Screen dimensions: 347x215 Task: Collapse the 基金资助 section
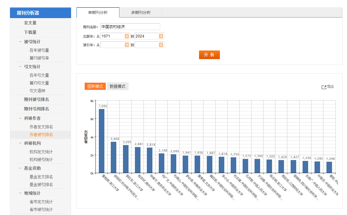(x=20, y=168)
